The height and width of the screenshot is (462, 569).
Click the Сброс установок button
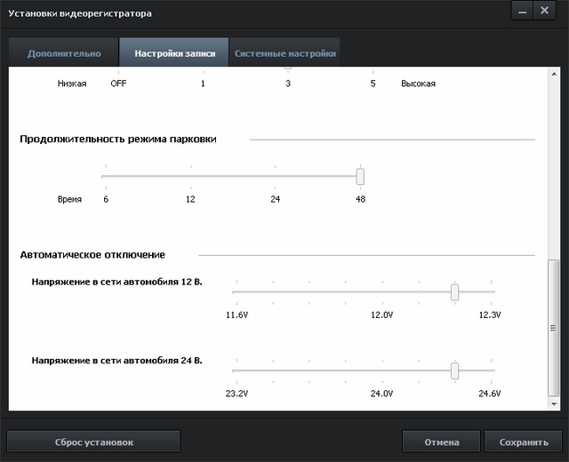click(93, 442)
